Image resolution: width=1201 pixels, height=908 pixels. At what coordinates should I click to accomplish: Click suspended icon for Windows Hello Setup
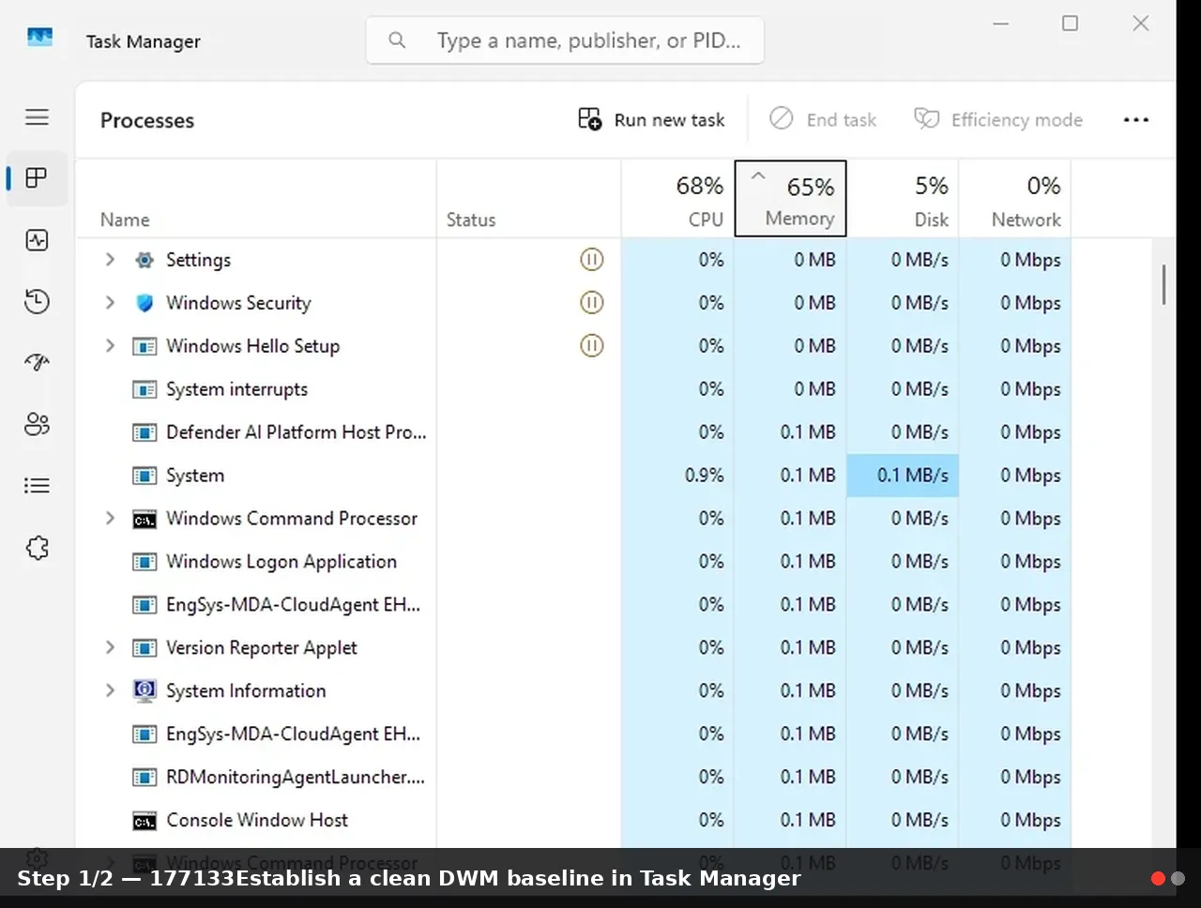coord(591,346)
